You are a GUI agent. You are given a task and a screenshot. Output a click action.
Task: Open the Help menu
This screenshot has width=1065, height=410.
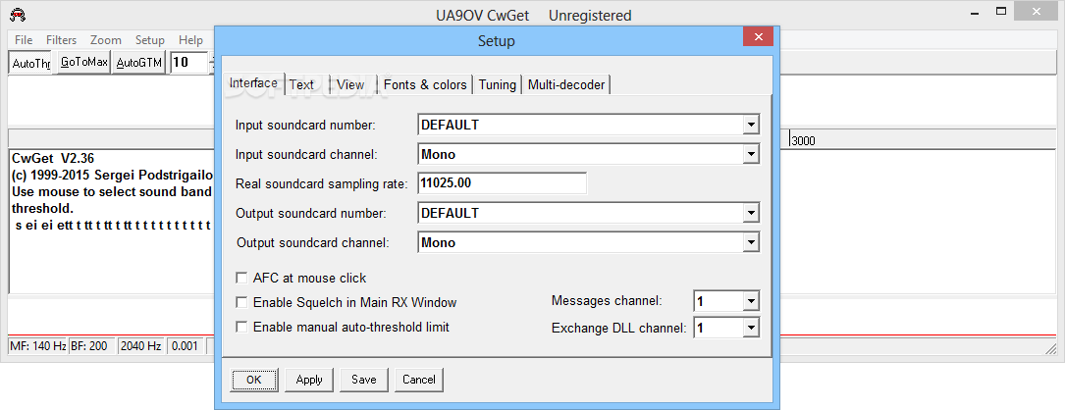(x=190, y=40)
